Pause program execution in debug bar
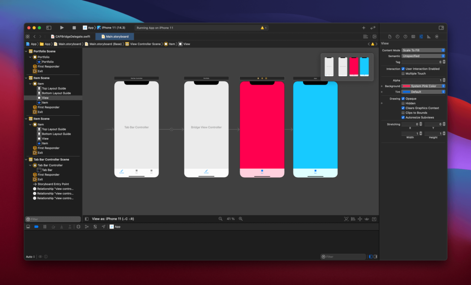Image resolution: width=471 pixels, height=285 pixels. coord(45,227)
